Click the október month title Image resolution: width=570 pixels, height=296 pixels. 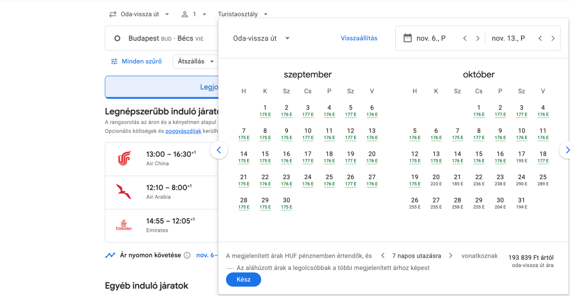(479, 75)
